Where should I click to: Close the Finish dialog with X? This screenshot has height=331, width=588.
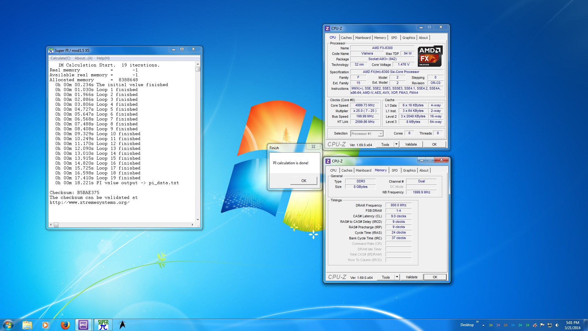pyautogui.click(x=313, y=147)
